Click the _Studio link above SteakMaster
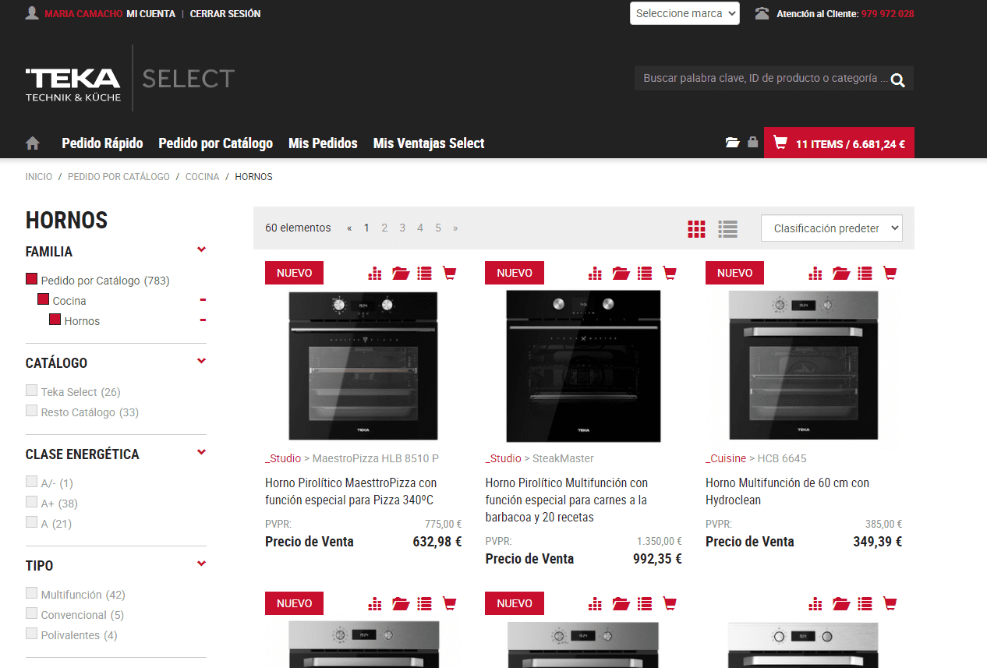987x668 pixels. click(503, 458)
